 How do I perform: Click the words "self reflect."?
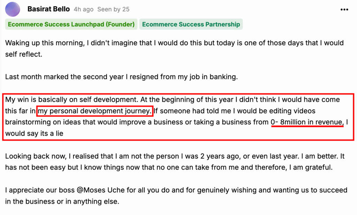point(24,55)
